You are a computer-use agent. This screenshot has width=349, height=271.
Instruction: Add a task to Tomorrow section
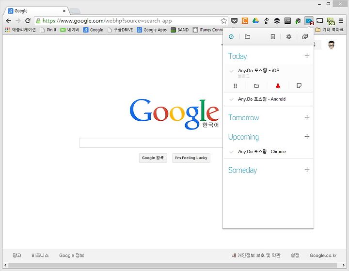(x=307, y=117)
